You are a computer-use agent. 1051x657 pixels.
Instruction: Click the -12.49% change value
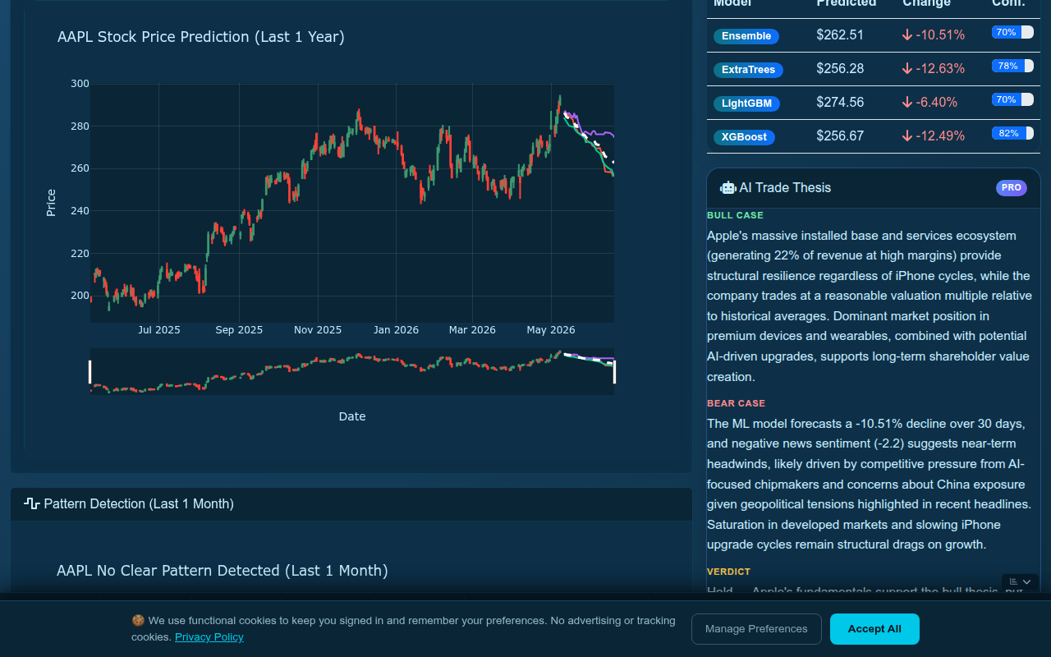pos(941,136)
